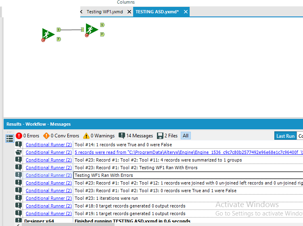
Task: Click the S output anchor of second runner
Action: coord(102,25)
